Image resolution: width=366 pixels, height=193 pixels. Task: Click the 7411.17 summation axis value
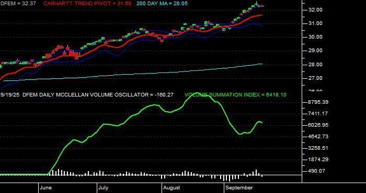(318, 114)
